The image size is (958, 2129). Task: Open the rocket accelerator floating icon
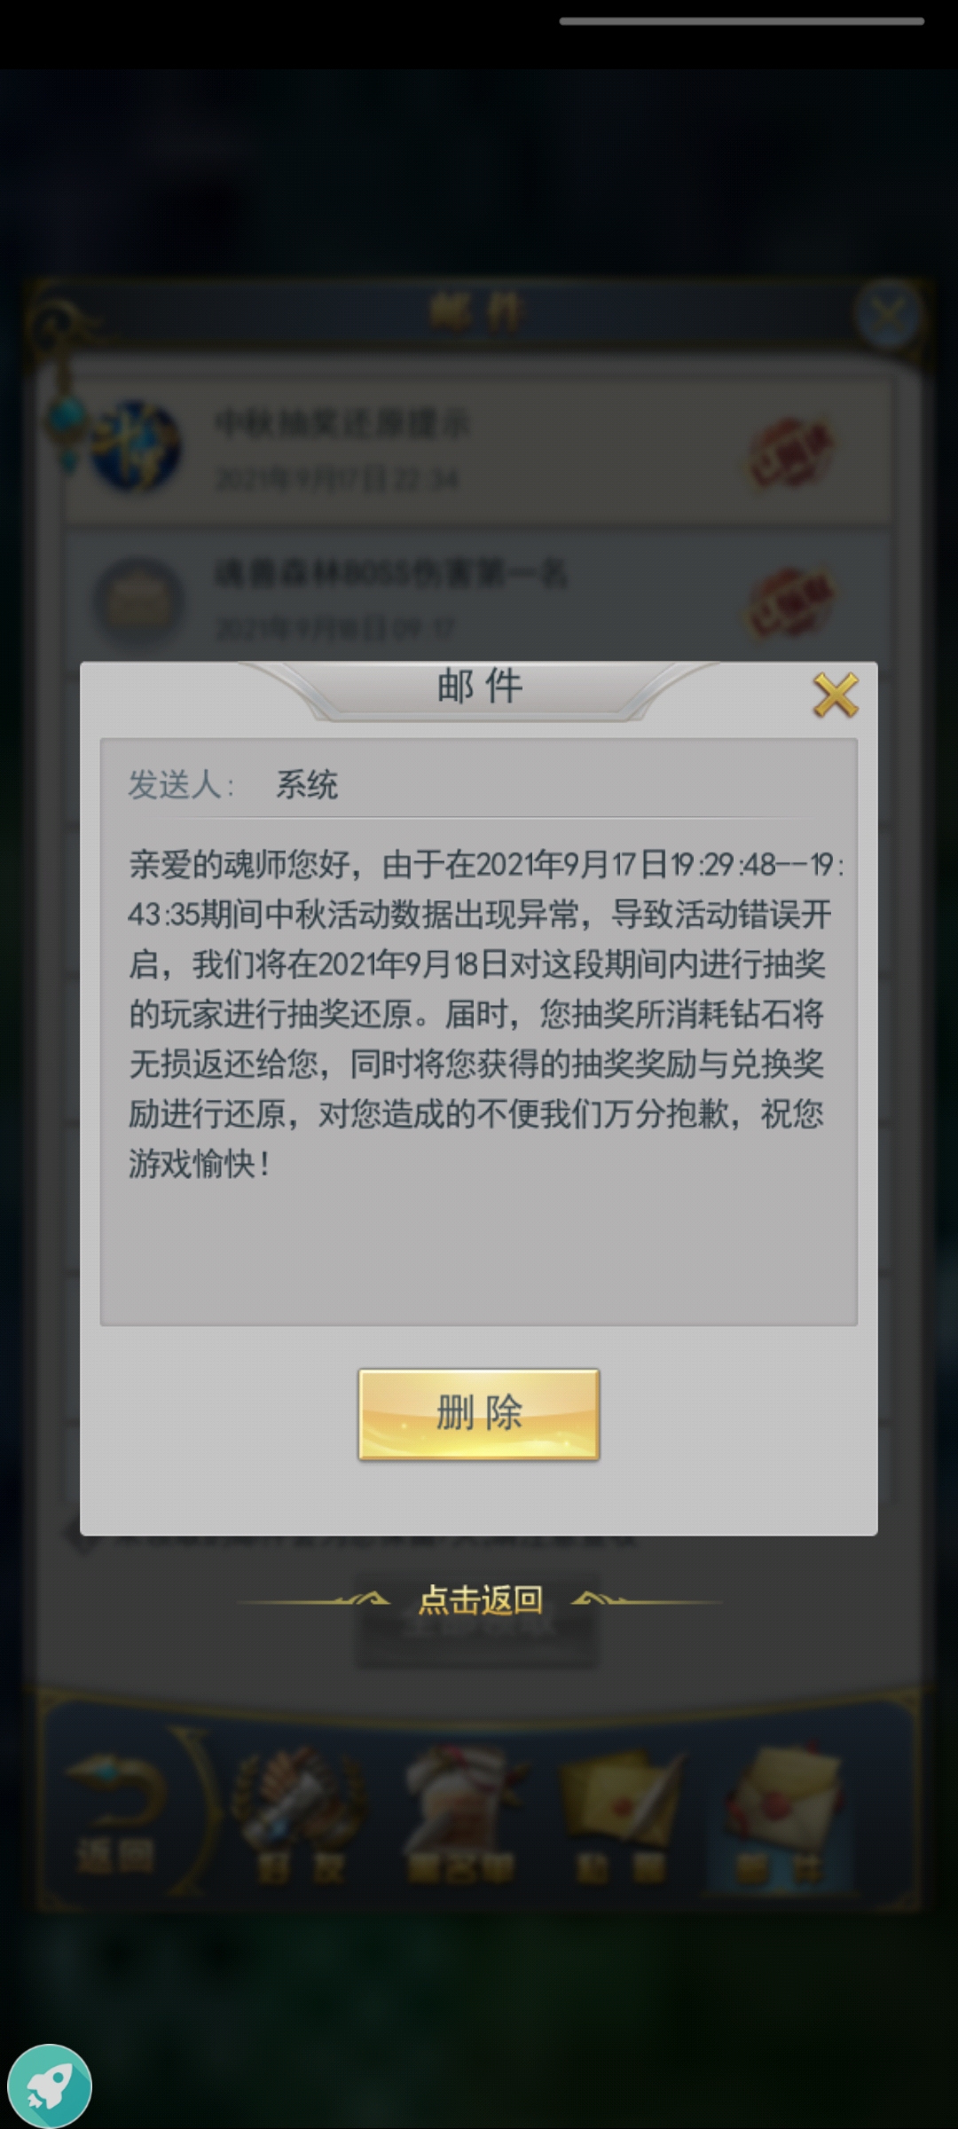(x=50, y=2086)
